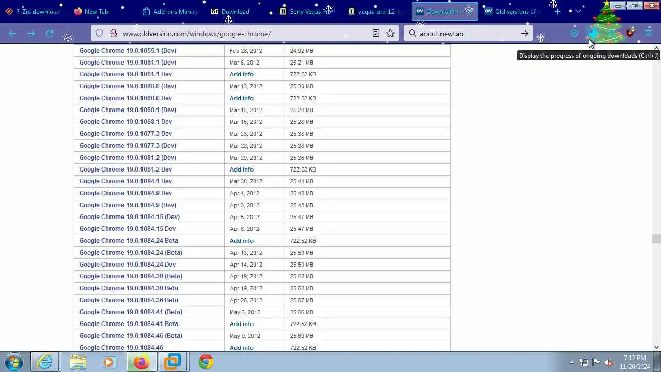Show hidden system tray icons
This screenshot has height=372, width=661.
pos(571,362)
